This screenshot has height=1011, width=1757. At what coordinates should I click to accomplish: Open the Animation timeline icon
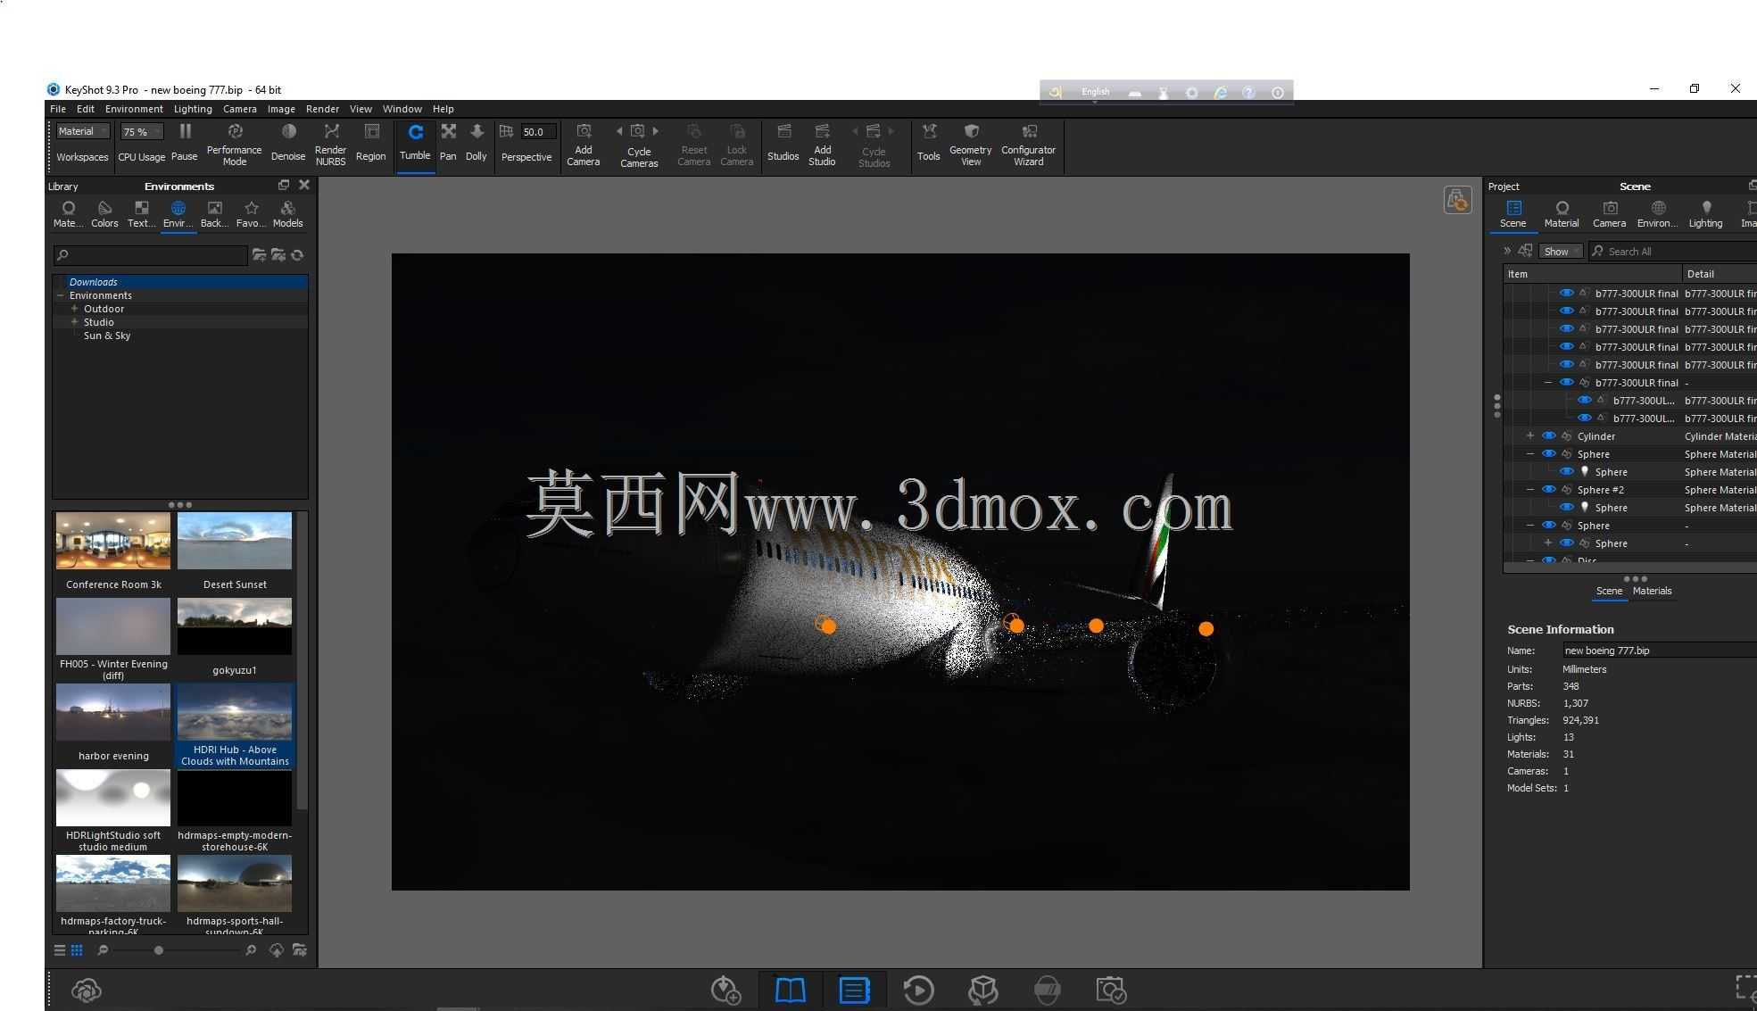coord(918,990)
